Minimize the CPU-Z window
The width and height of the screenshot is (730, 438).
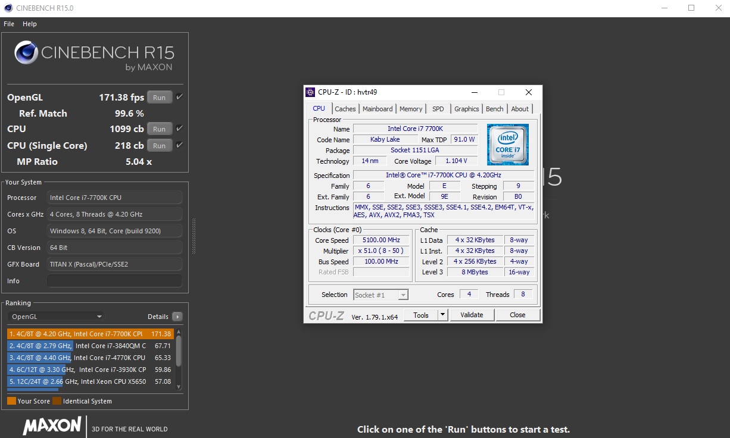coord(475,92)
